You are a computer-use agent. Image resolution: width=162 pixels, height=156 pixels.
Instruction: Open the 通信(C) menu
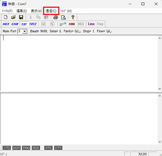click(x=51, y=11)
